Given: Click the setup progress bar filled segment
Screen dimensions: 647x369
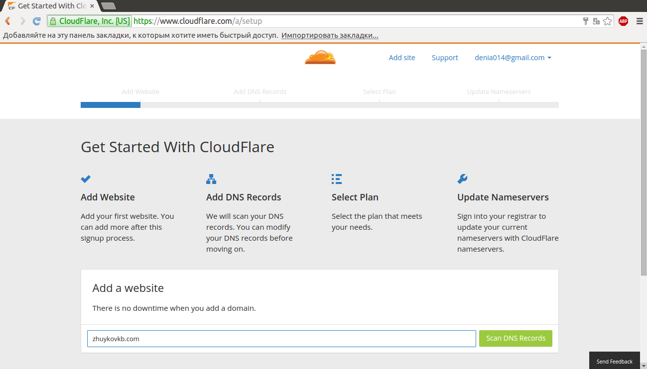Looking at the screenshot, I should click(111, 105).
